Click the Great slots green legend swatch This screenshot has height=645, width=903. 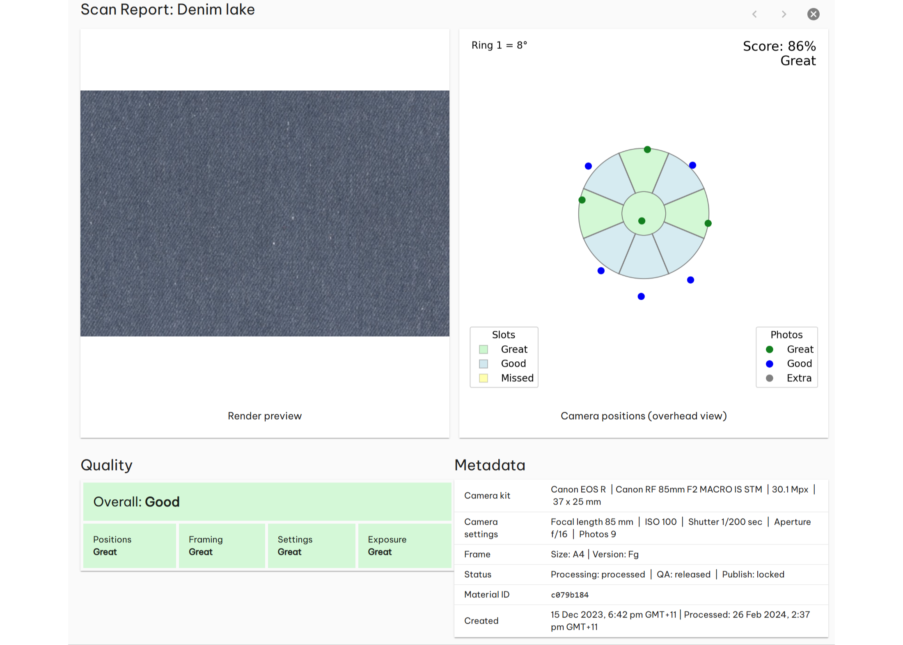(484, 349)
